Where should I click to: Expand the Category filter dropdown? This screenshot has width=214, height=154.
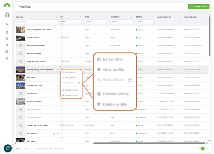(x=121, y=22)
